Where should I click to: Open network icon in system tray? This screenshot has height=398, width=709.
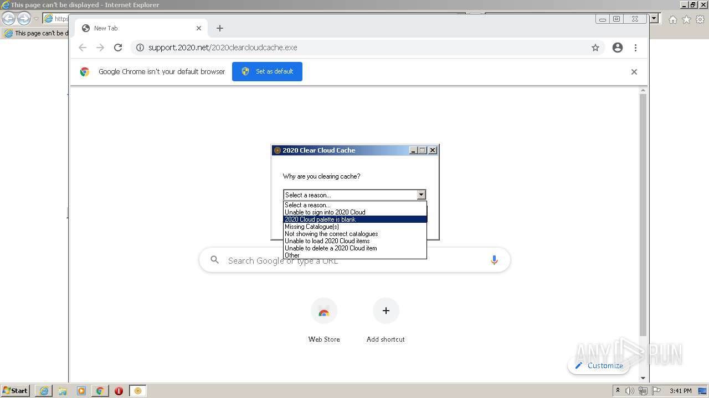click(x=643, y=391)
